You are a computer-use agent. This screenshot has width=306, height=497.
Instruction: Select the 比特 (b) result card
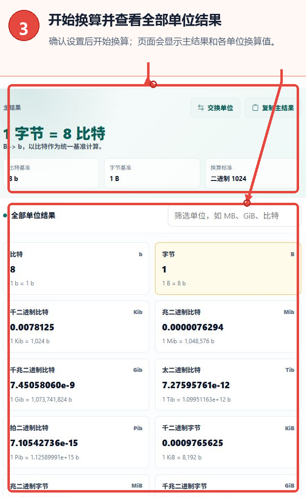click(76, 269)
